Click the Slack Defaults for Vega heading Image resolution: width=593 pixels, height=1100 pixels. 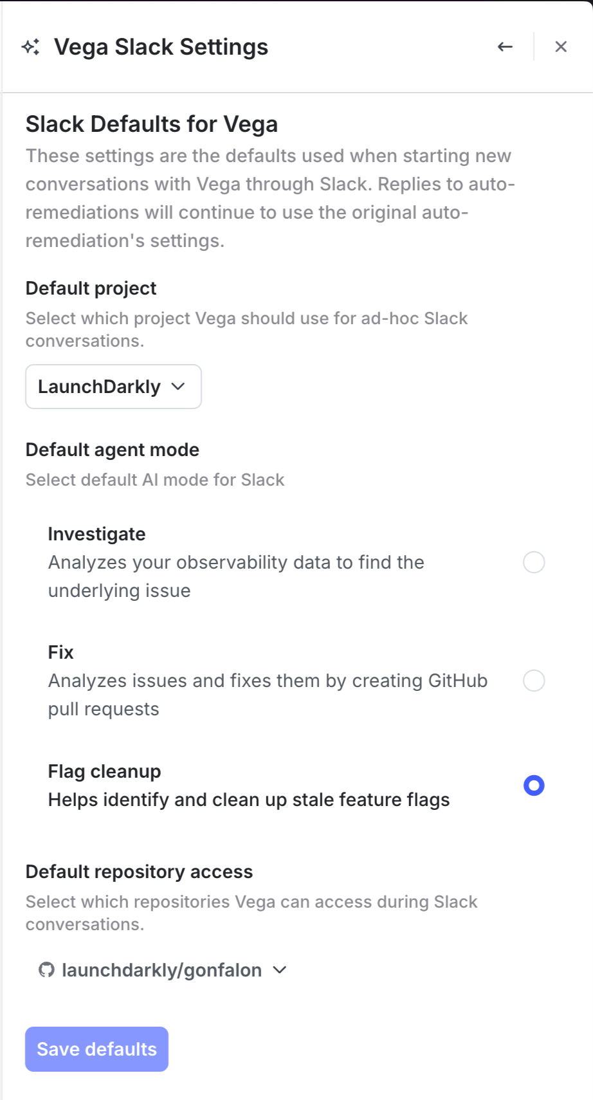coord(152,124)
